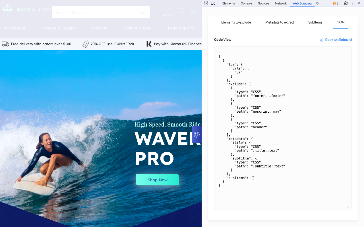Screen dimensions: 364x227
Task: Open the Barca Sports wishlist heart icon
Action: point(181,11)
